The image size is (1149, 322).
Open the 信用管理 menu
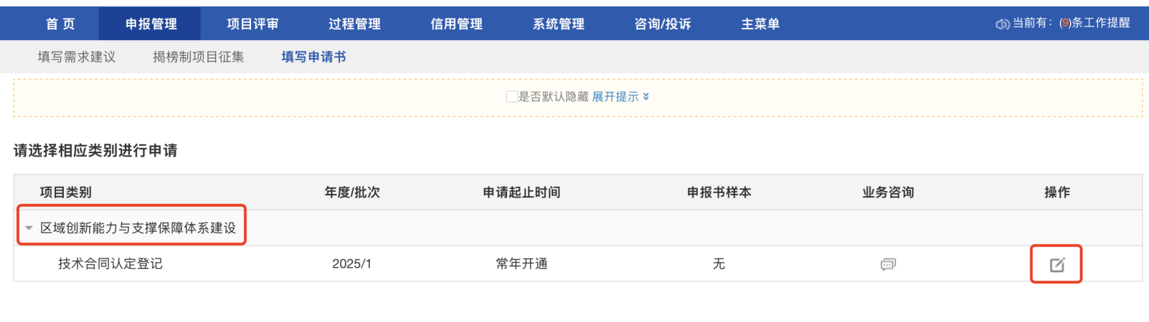456,24
